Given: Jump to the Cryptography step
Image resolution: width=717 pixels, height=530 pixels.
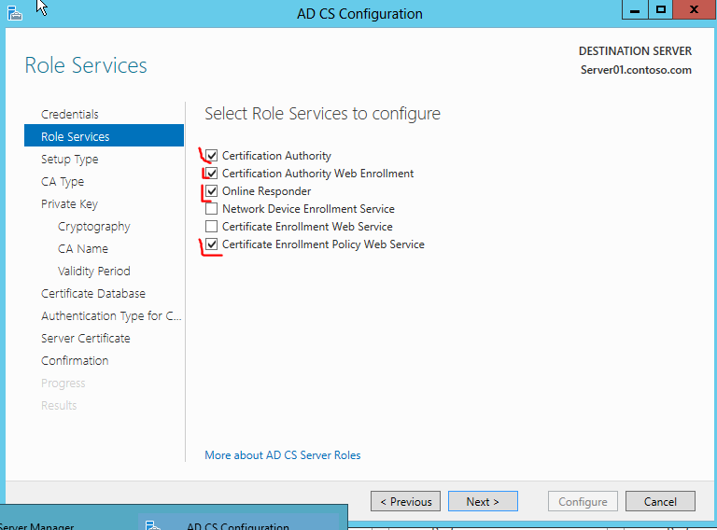Looking at the screenshot, I should 94,227.
